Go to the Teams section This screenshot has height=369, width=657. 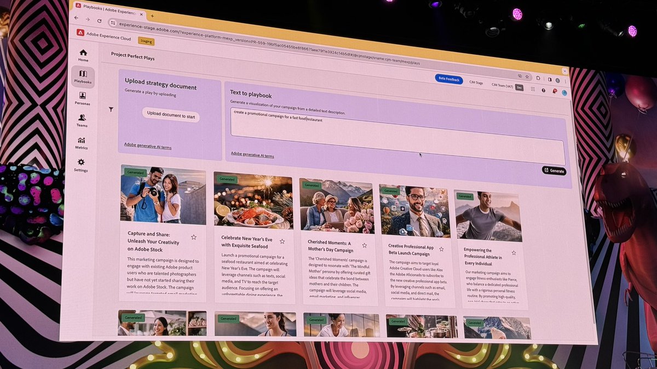click(x=82, y=121)
